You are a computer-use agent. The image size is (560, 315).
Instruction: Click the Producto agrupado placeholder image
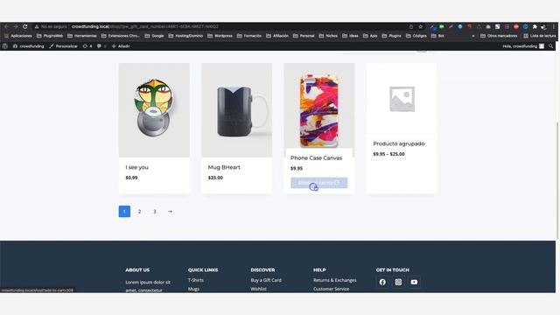tap(402, 99)
